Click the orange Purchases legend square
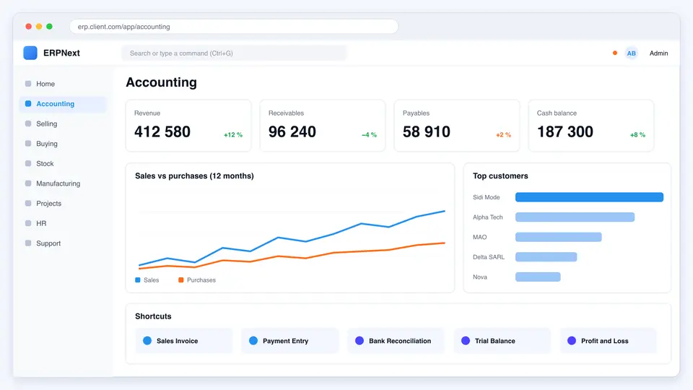This screenshot has height=390, width=693. point(180,280)
